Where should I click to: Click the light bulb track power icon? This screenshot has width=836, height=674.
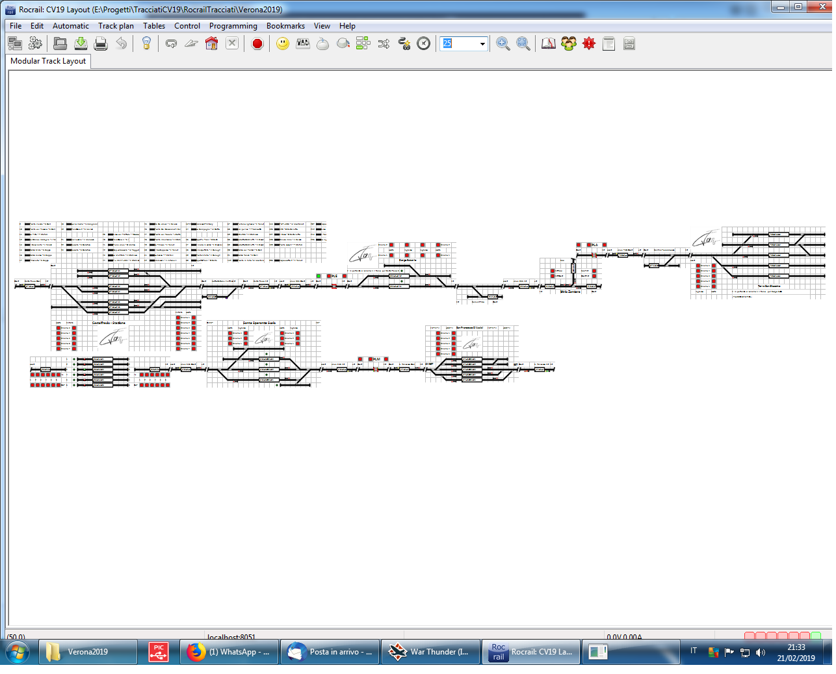pos(146,44)
